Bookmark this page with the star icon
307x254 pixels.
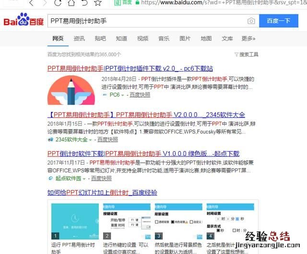[98, 3]
